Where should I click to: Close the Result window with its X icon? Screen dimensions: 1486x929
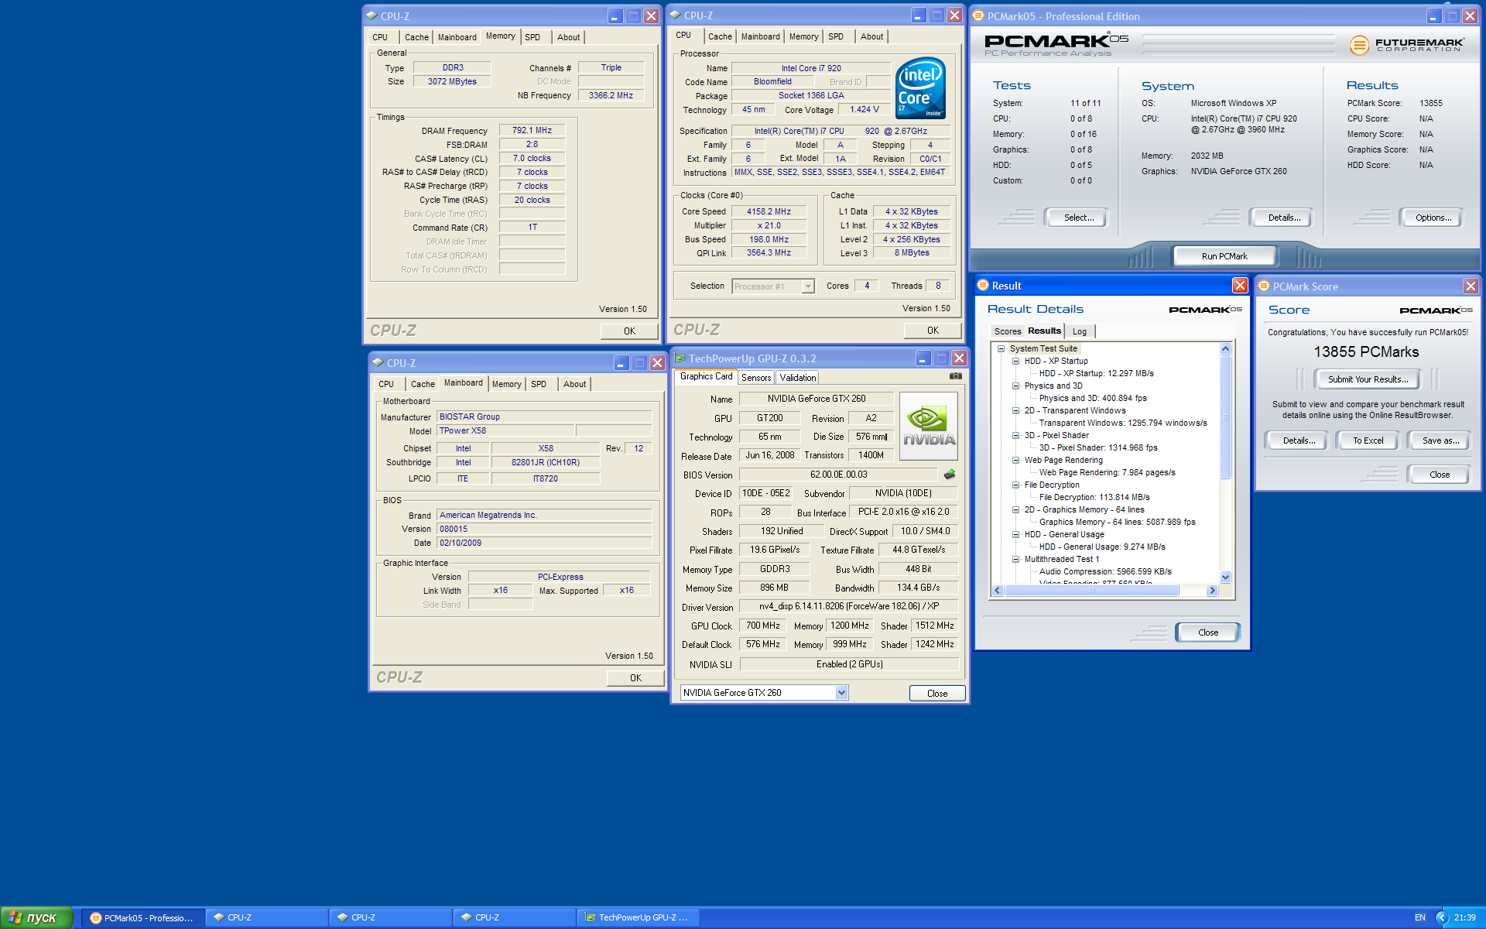pyautogui.click(x=1240, y=286)
